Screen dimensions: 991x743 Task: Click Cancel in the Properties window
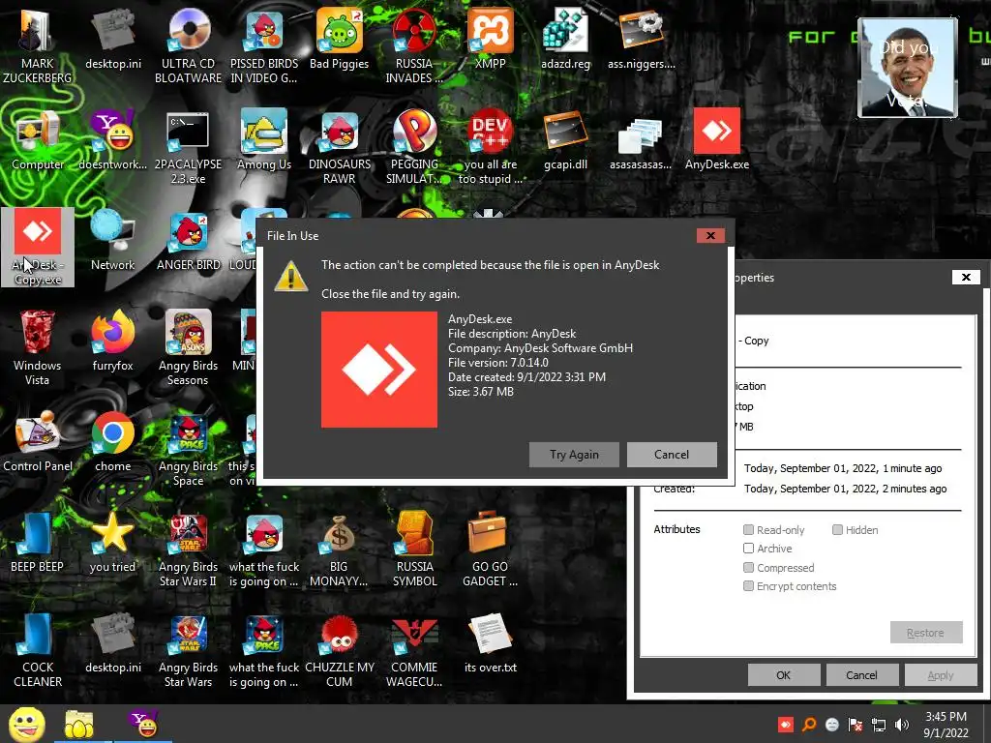click(x=861, y=674)
